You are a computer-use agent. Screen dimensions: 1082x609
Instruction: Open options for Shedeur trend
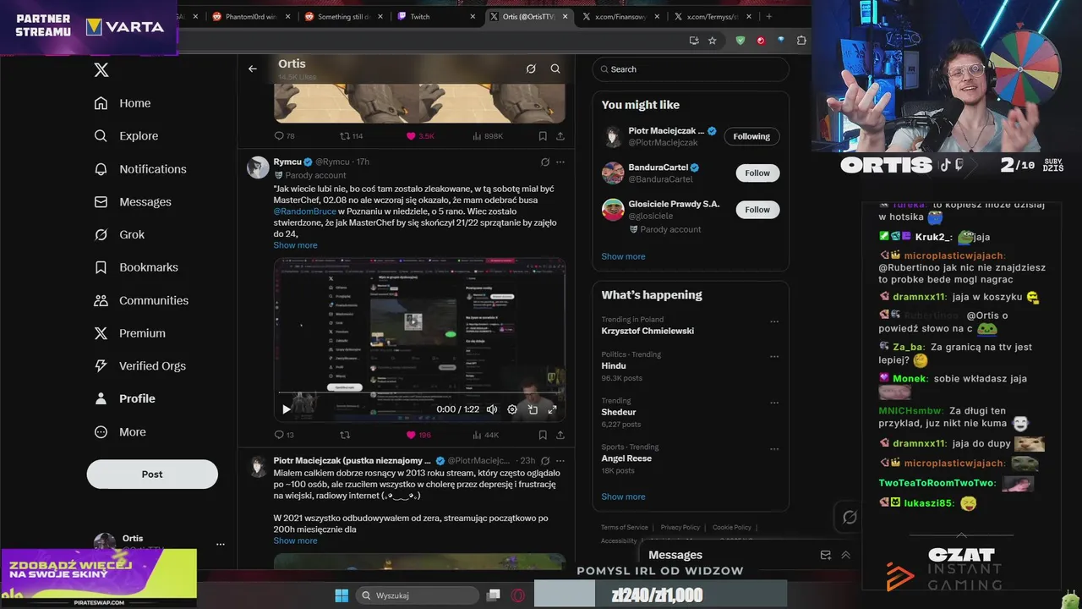point(773,403)
